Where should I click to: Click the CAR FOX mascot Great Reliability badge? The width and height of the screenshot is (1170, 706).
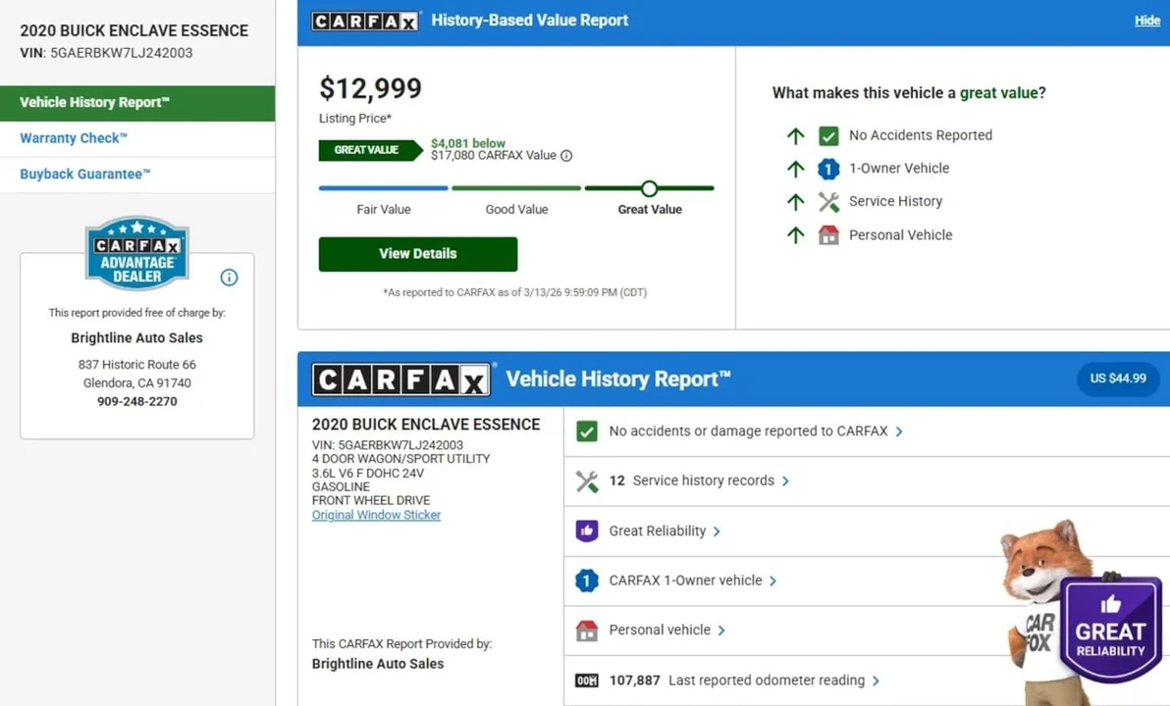tap(1111, 630)
